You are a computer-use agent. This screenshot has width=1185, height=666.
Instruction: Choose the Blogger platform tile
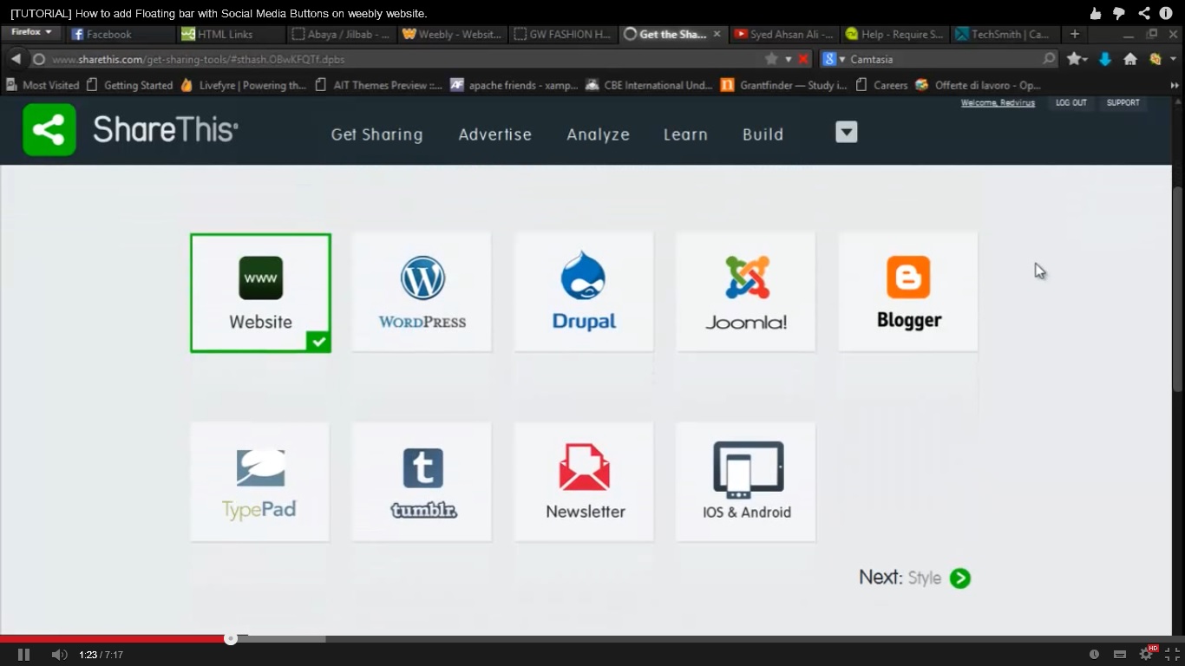[x=908, y=292]
